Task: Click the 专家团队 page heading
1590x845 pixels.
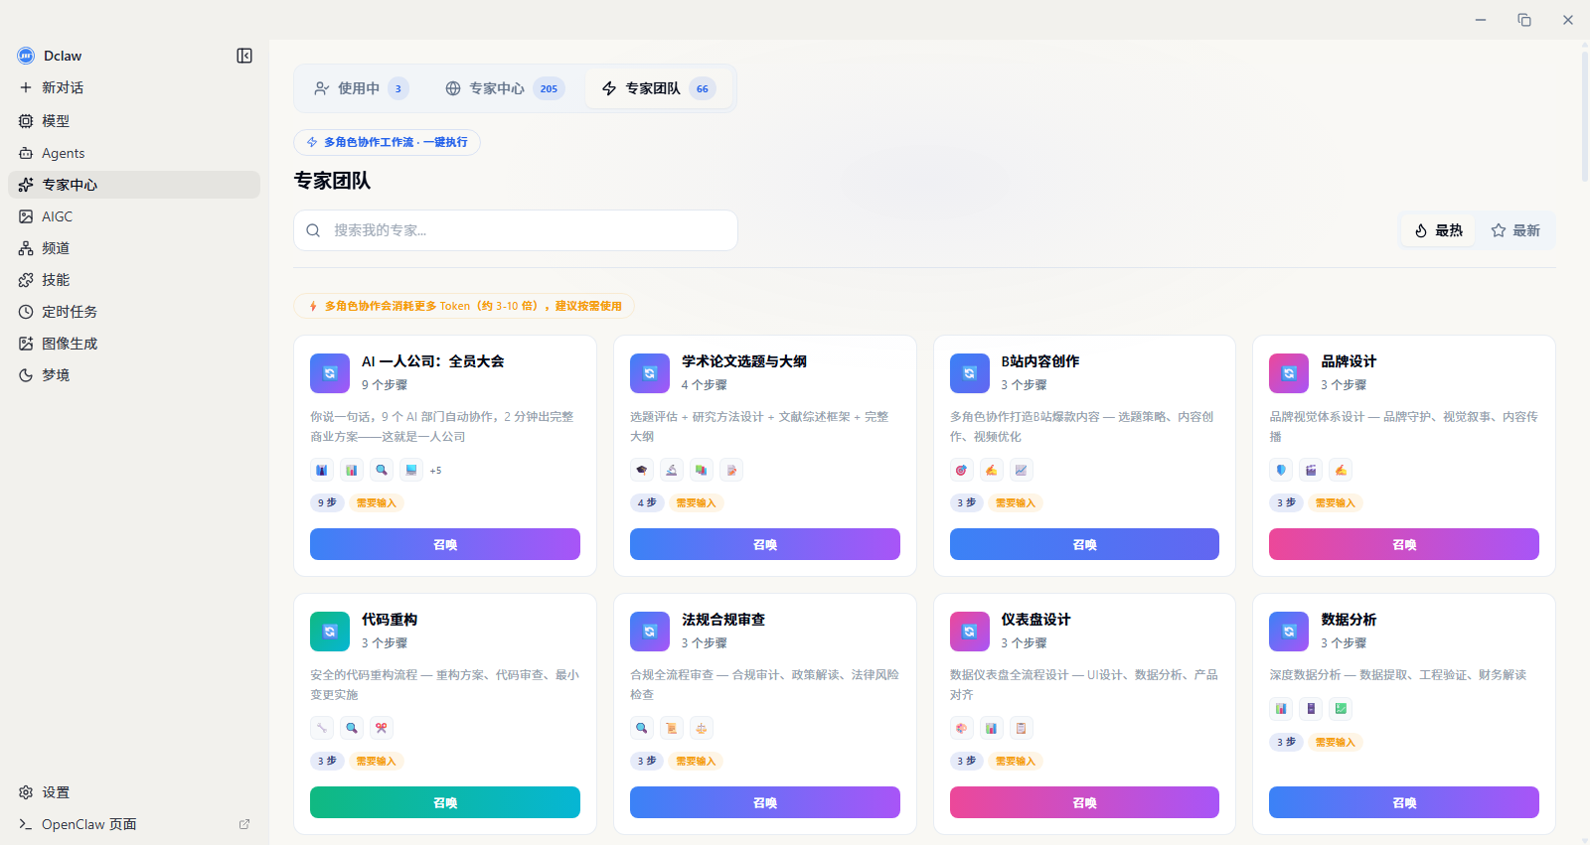Action: coord(332,181)
